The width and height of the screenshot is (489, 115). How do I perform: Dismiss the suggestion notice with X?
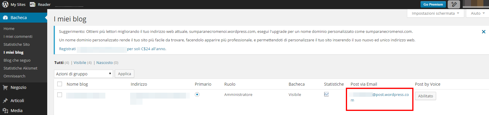(x=483, y=32)
